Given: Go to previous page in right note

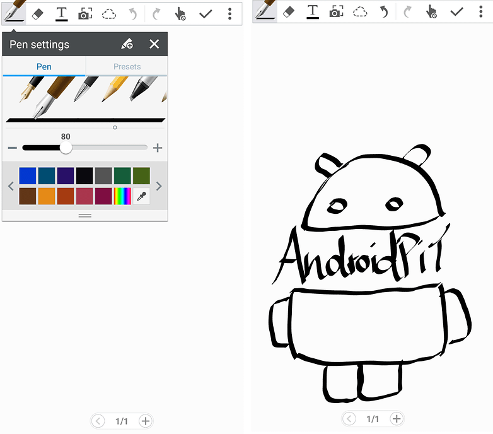Looking at the screenshot, I should 349,419.
